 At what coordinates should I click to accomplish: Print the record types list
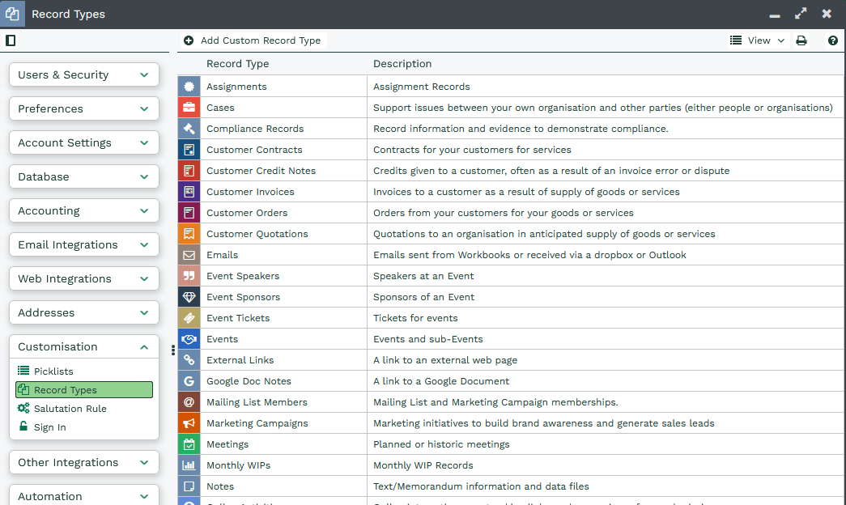(x=801, y=40)
